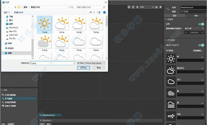Open the 55% zoom level dropdown

pyautogui.click(x=153, y=7)
